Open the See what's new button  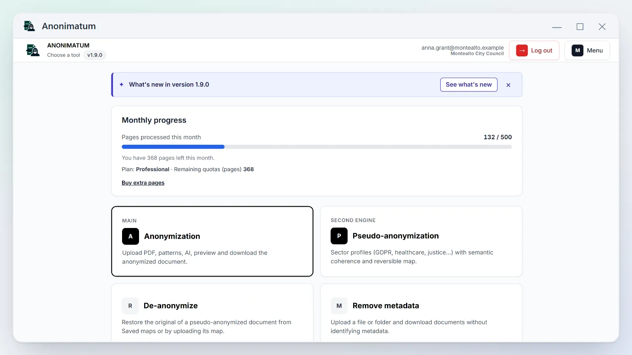tap(469, 84)
